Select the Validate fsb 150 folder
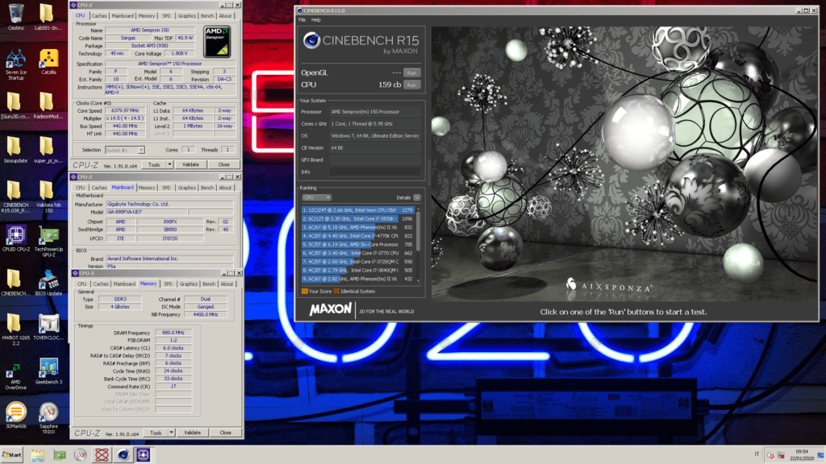Screen dimensions: 826x464 click(x=48, y=197)
